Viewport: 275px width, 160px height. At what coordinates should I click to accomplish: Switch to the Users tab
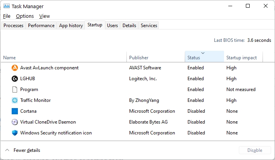(112, 26)
